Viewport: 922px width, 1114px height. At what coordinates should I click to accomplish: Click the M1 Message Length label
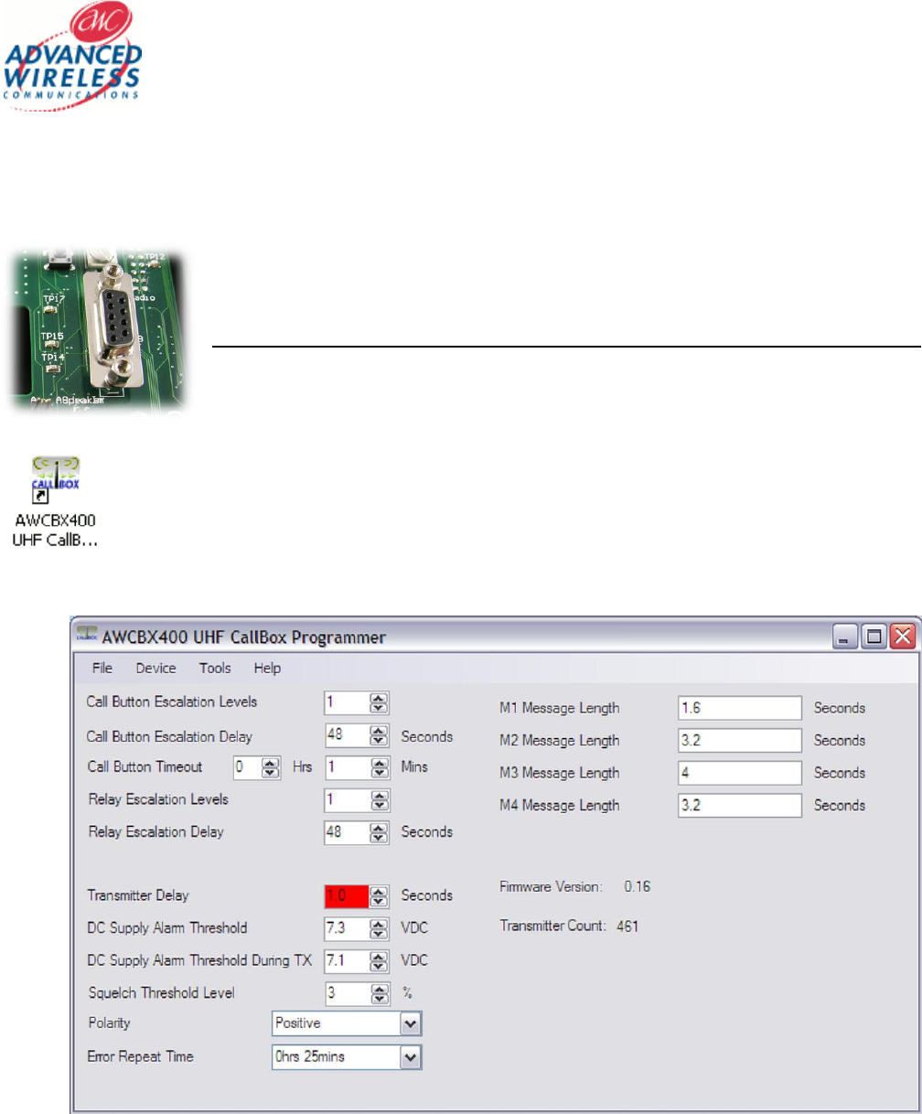pos(559,708)
